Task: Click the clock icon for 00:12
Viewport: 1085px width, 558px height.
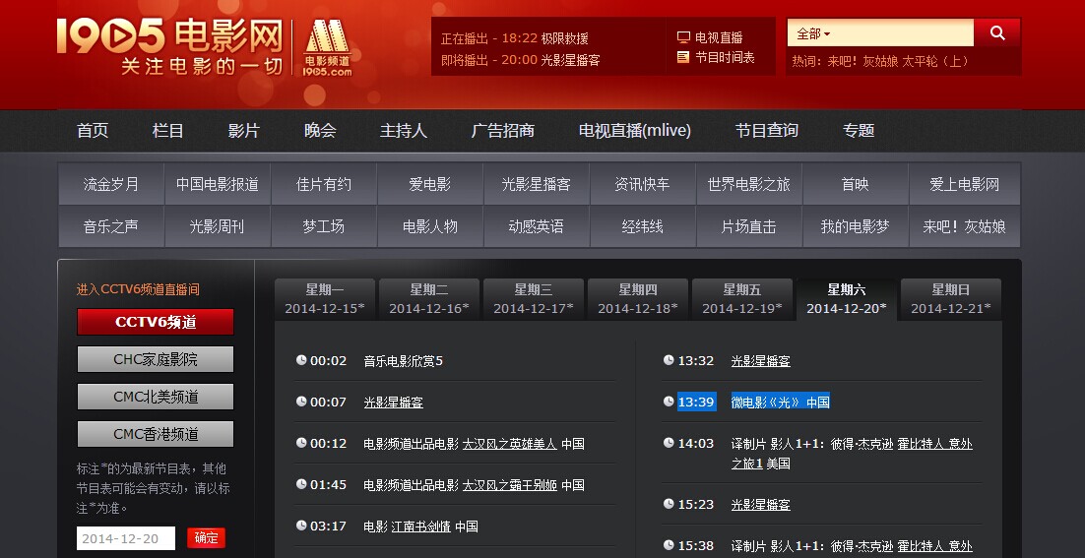Action: click(301, 443)
